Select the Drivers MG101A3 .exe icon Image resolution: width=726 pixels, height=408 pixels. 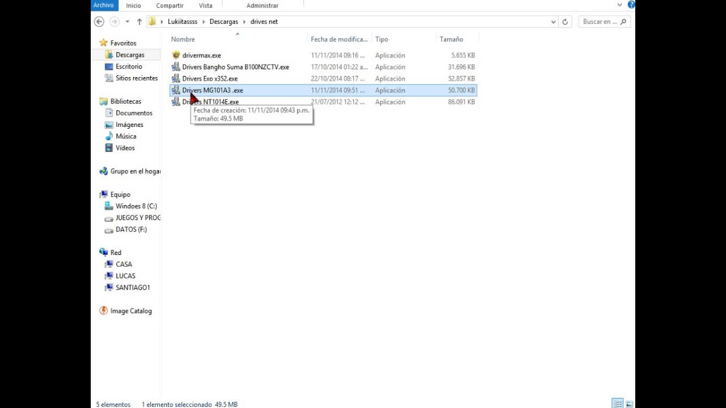point(176,90)
